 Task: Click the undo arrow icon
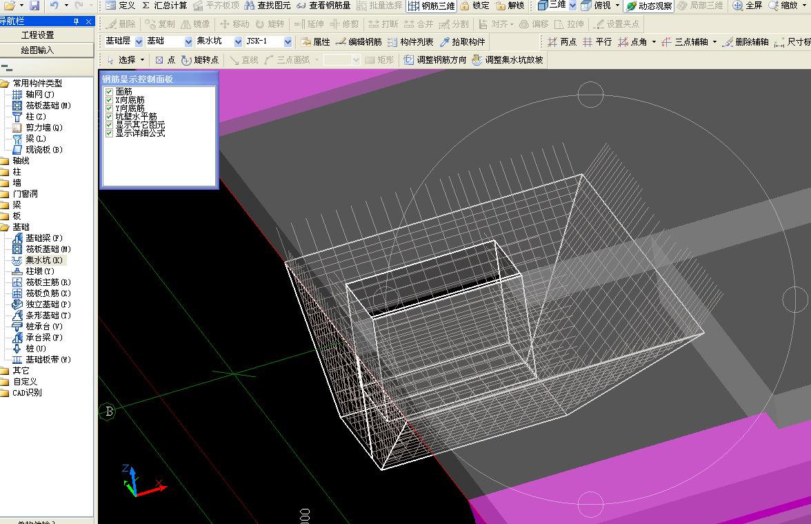coord(54,6)
